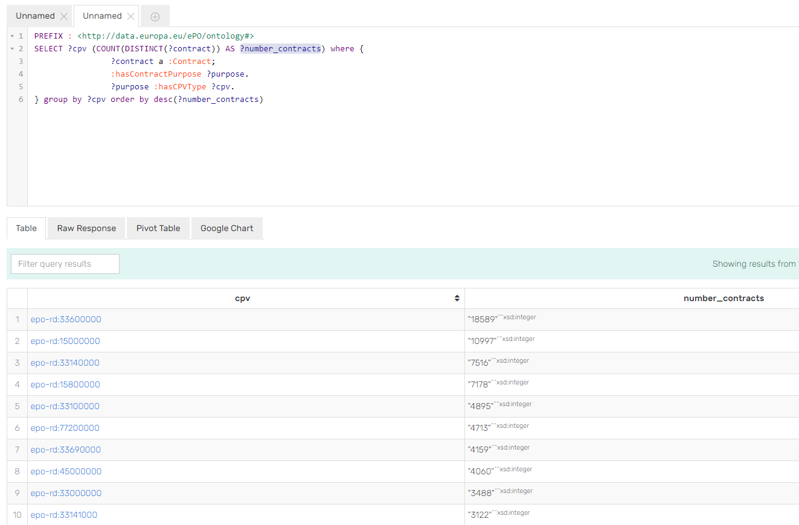Viewport: 799px width, 525px height.
Task: Close the inactive Unnamed query tab
Action: pyautogui.click(x=64, y=16)
